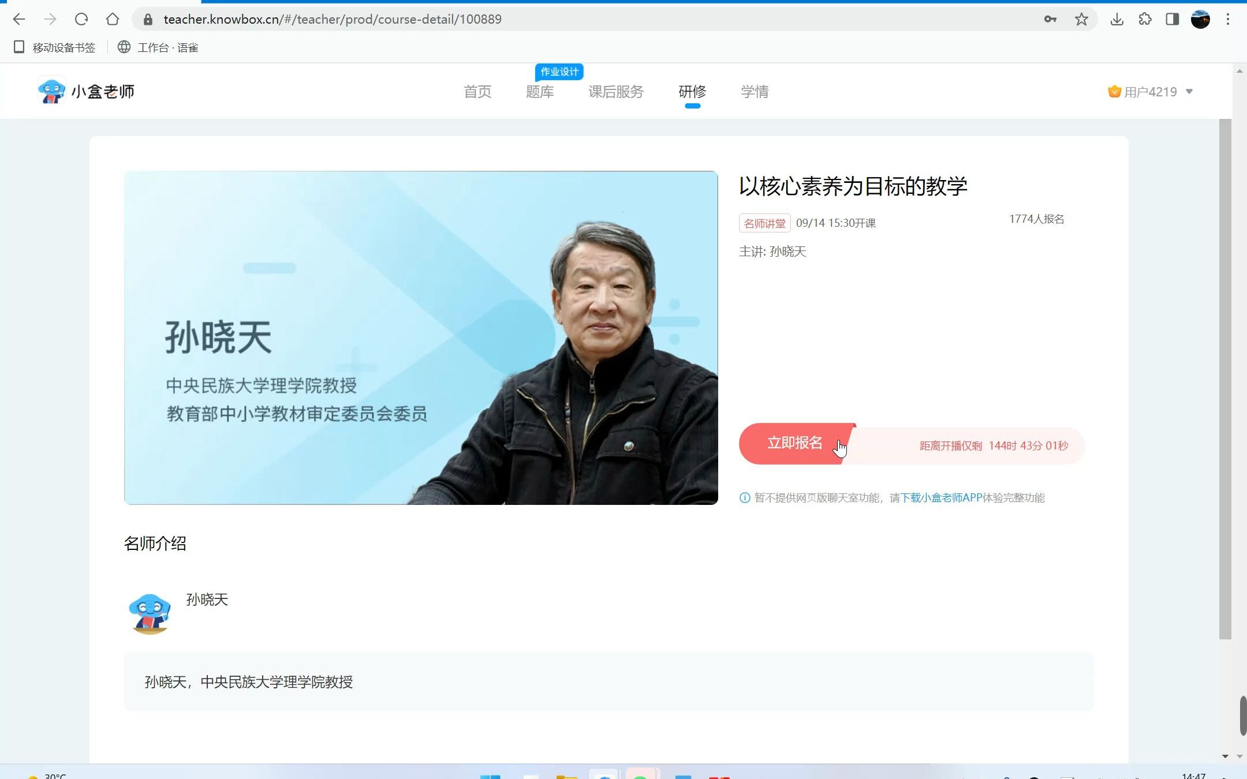Open the downloads icon
Viewport: 1247px width, 779px height.
(1117, 19)
